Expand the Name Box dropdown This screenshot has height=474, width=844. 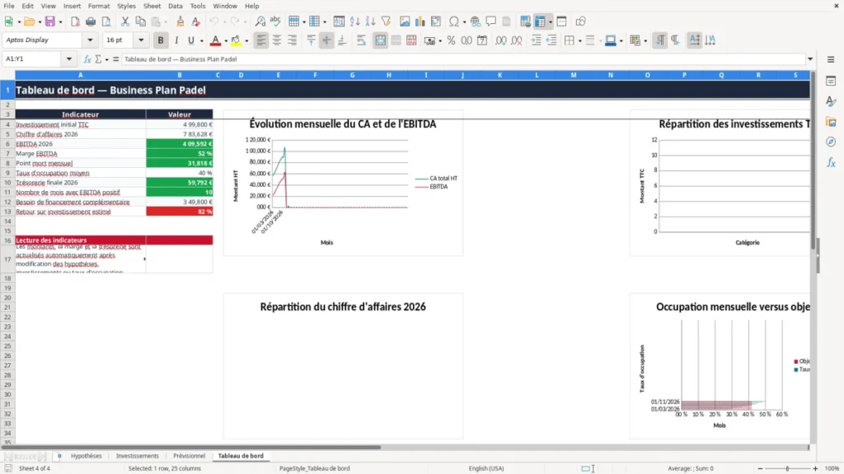coord(69,59)
